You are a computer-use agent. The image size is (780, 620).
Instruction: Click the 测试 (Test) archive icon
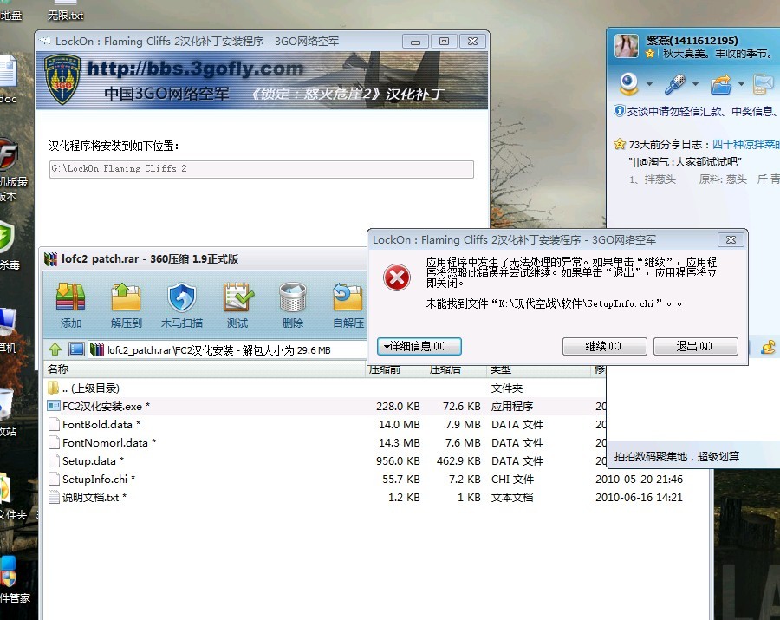pos(237,304)
